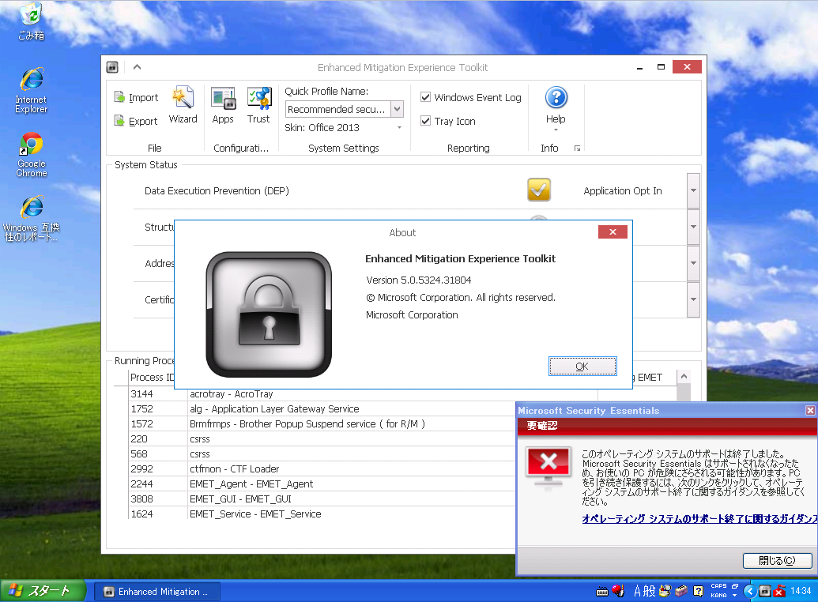Close the Microsoft Security Essentials popup
The image size is (818, 602).
[810, 411]
